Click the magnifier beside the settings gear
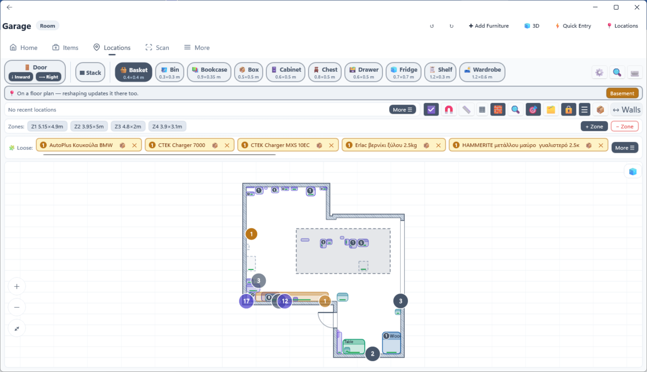This screenshot has width=647, height=372. (617, 73)
